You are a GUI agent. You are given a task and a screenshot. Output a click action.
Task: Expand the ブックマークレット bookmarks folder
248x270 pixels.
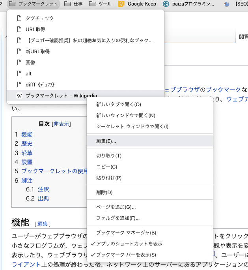click(x=34, y=4)
